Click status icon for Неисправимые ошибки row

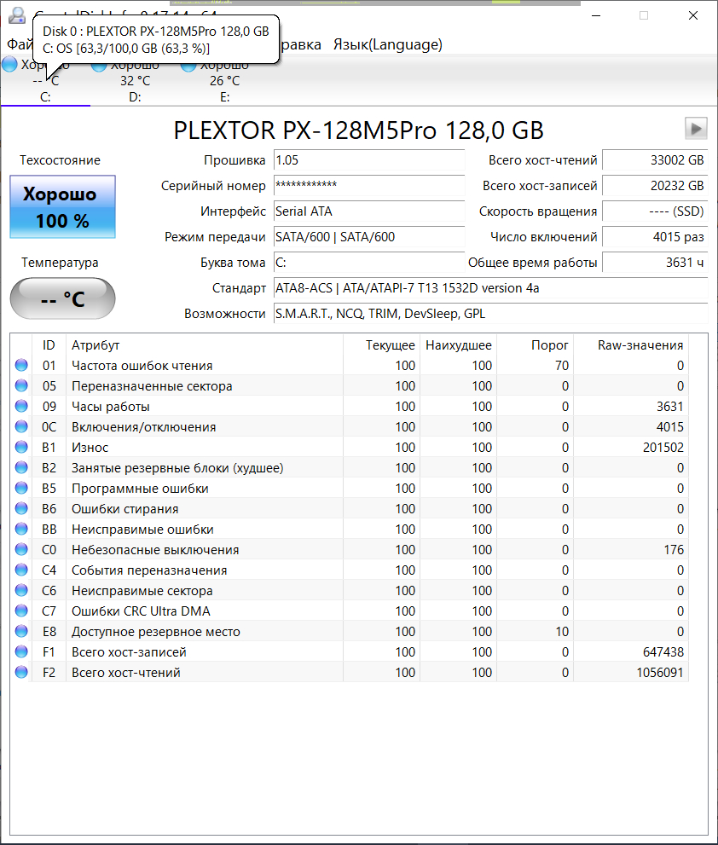pos(21,530)
